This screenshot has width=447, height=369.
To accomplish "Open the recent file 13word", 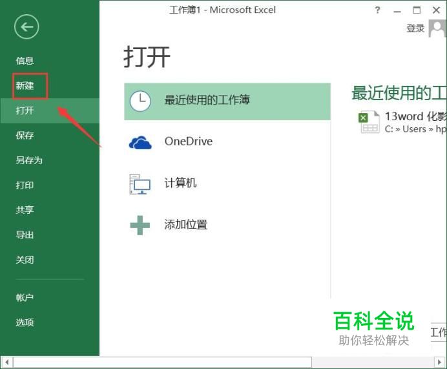I will point(415,116).
